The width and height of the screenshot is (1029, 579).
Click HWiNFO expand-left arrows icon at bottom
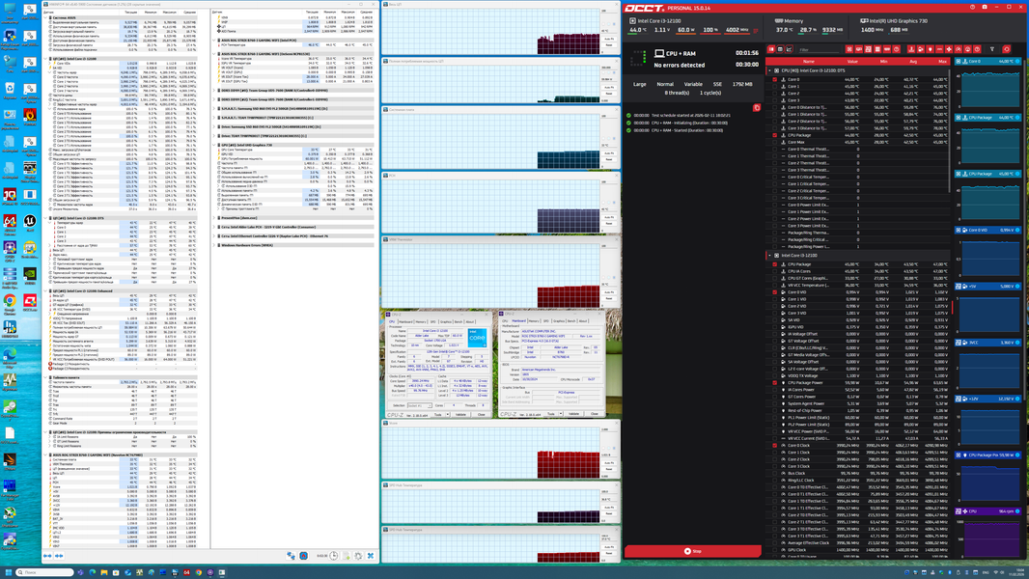click(47, 556)
